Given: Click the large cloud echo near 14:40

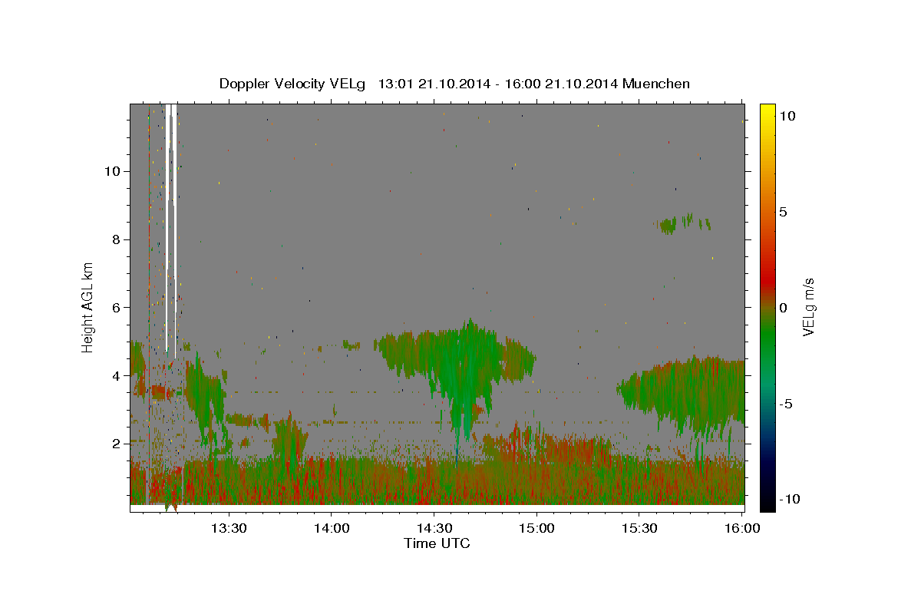Looking at the screenshot, I should 459,368.
